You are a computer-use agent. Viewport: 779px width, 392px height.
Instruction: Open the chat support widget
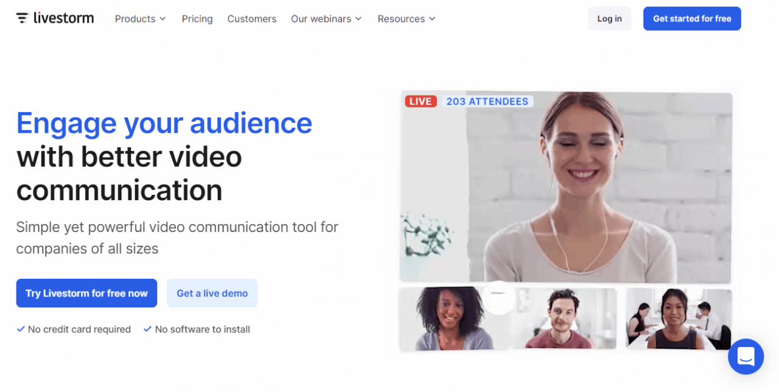746,356
